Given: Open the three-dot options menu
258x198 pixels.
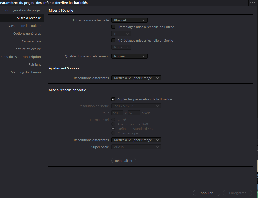Looking at the screenshot, I should point(252,3).
